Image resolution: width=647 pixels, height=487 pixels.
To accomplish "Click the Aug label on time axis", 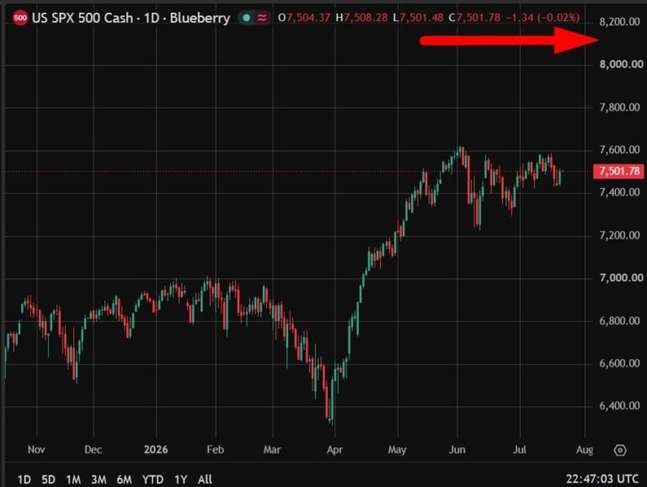I will 585,449.
